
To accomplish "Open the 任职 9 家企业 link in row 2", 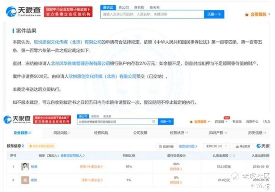I will (x=92, y=180).
